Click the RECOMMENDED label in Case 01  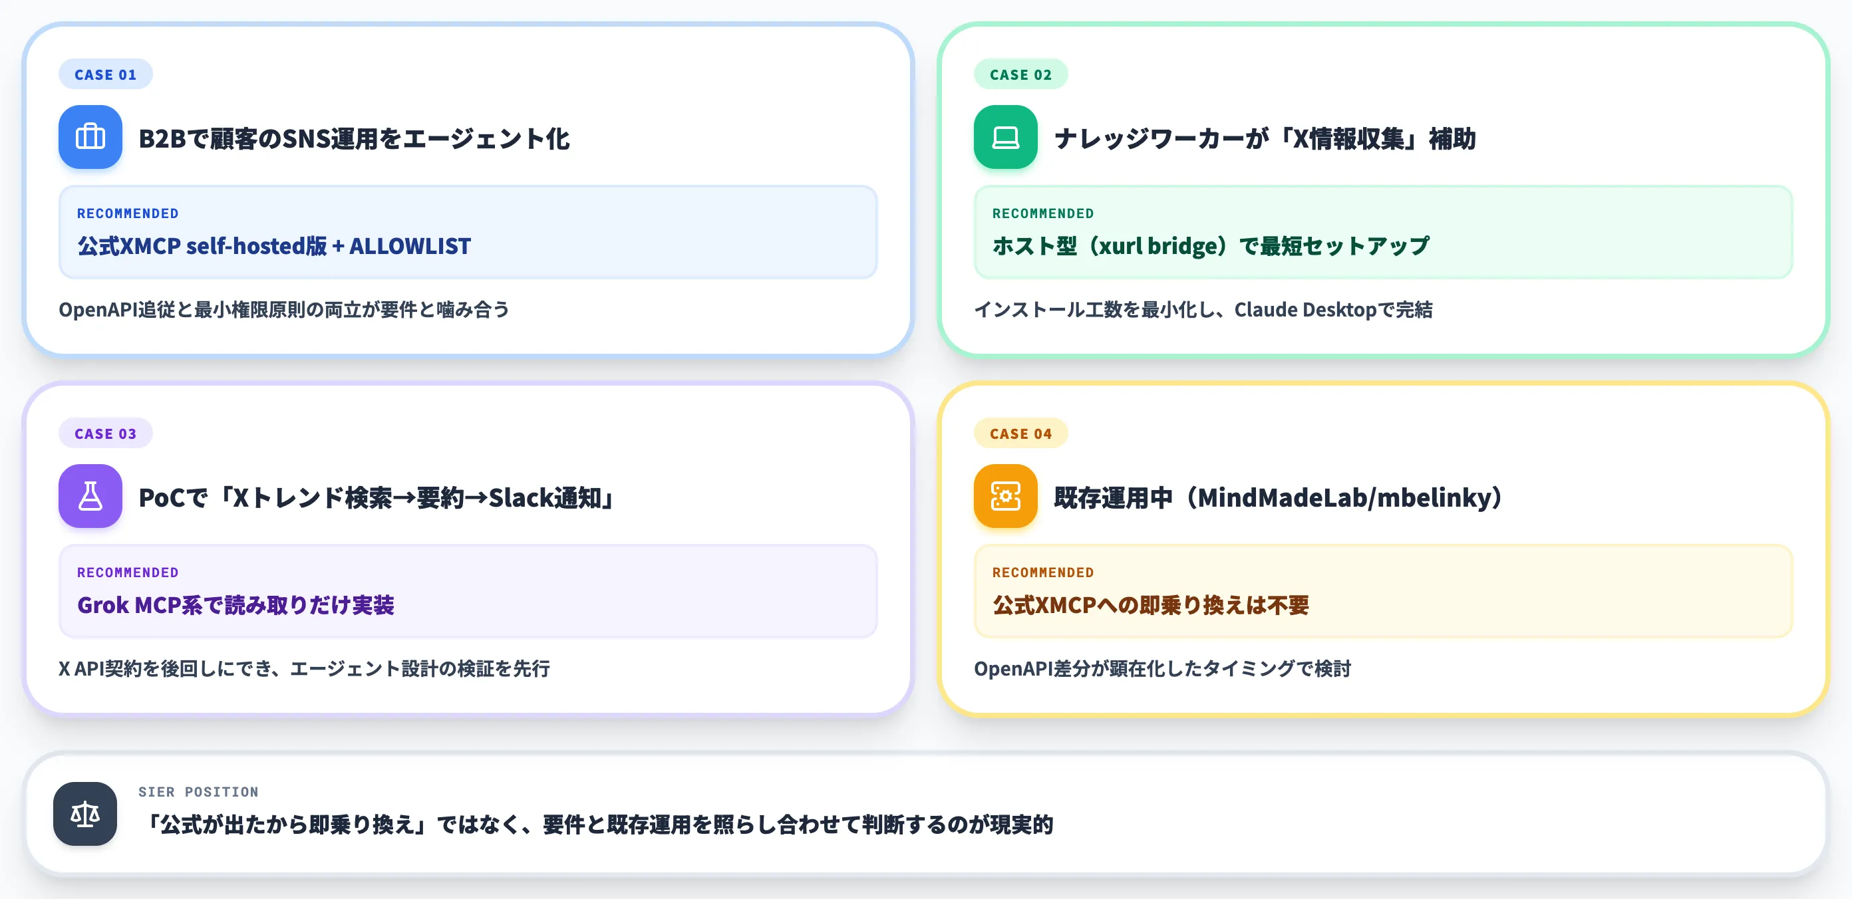click(128, 213)
